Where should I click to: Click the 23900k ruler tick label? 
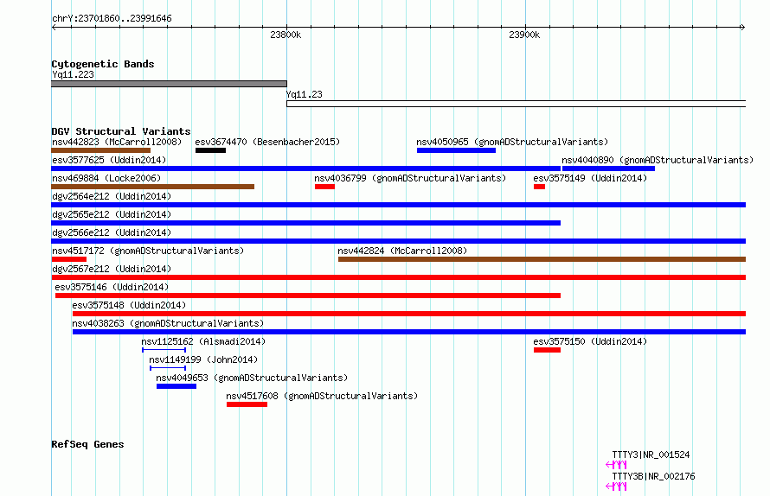point(524,35)
